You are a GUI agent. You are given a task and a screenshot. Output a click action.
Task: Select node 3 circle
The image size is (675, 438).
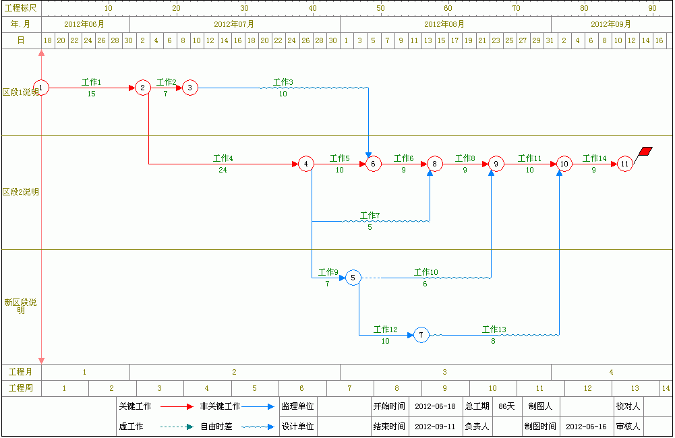(x=190, y=88)
